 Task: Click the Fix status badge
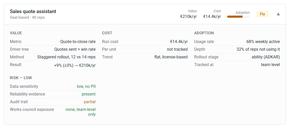coord(263,14)
